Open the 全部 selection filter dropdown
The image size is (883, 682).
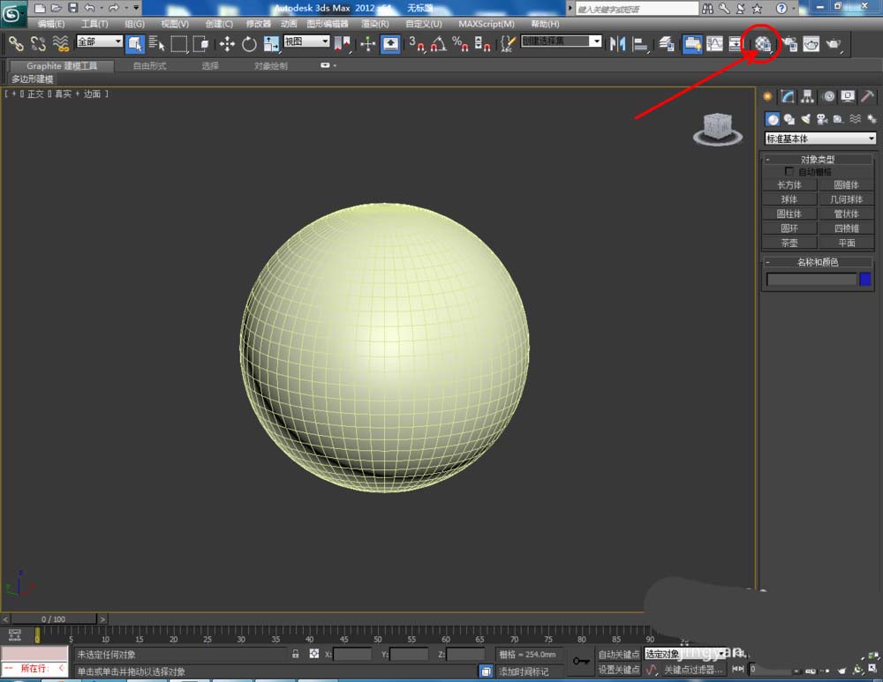point(99,41)
